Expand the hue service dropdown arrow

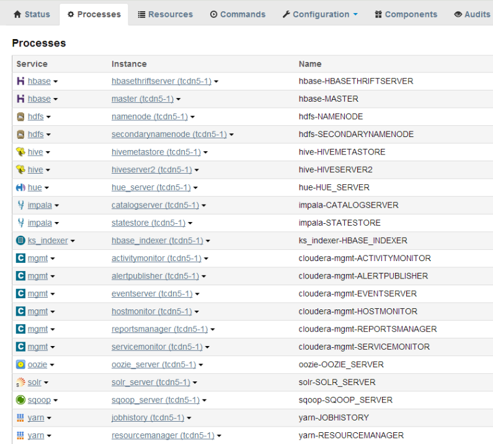point(47,188)
